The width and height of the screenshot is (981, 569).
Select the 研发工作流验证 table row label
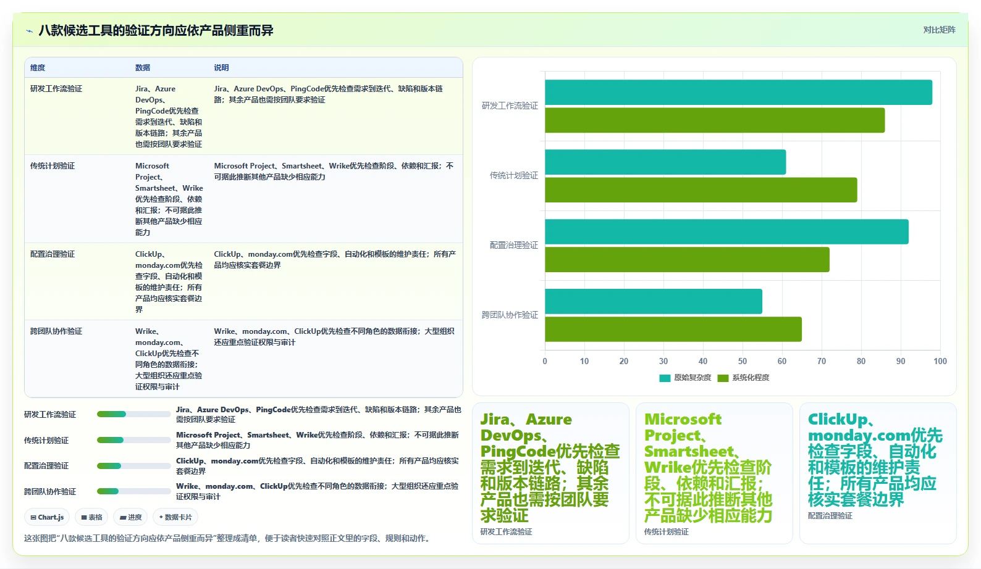56,89
